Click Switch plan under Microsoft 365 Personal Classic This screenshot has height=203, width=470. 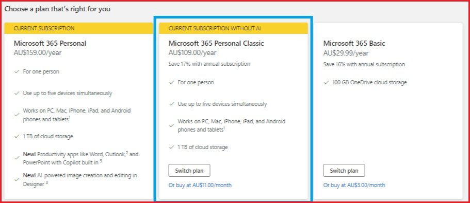coord(189,171)
